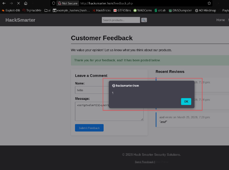Image resolution: width=229 pixels, height=170 pixels.
Task: Click the Send Feedback footer link
Action: click(144, 162)
